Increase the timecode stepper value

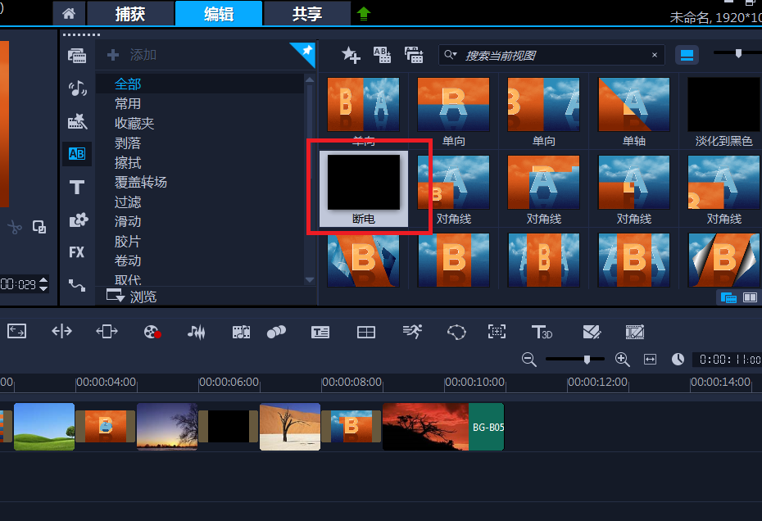(43, 280)
